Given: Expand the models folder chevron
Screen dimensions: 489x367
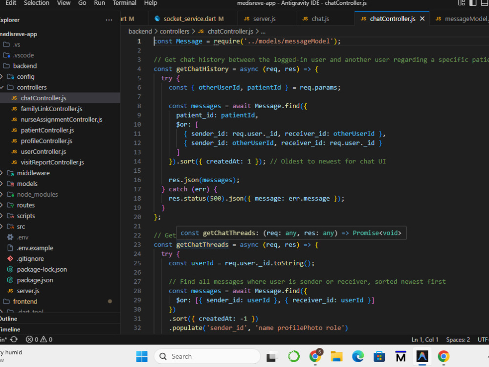Looking at the screenshot, I should pyautogui.click(x=1, y=184).
